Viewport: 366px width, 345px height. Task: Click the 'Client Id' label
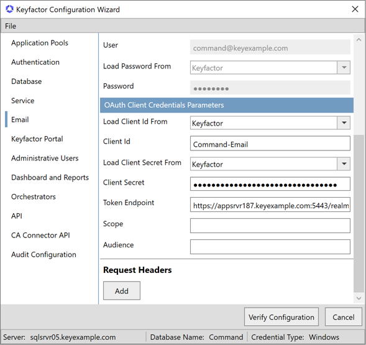point(117,141)
